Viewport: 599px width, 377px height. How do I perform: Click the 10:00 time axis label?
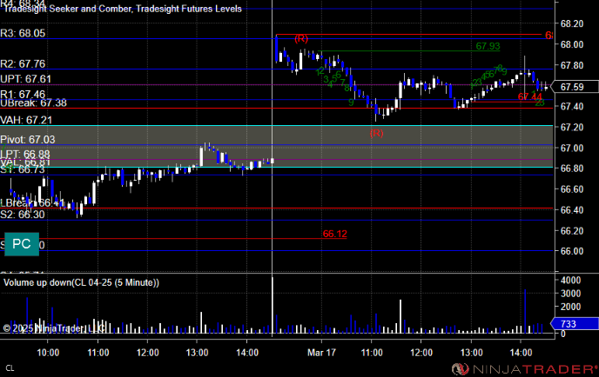48,353
